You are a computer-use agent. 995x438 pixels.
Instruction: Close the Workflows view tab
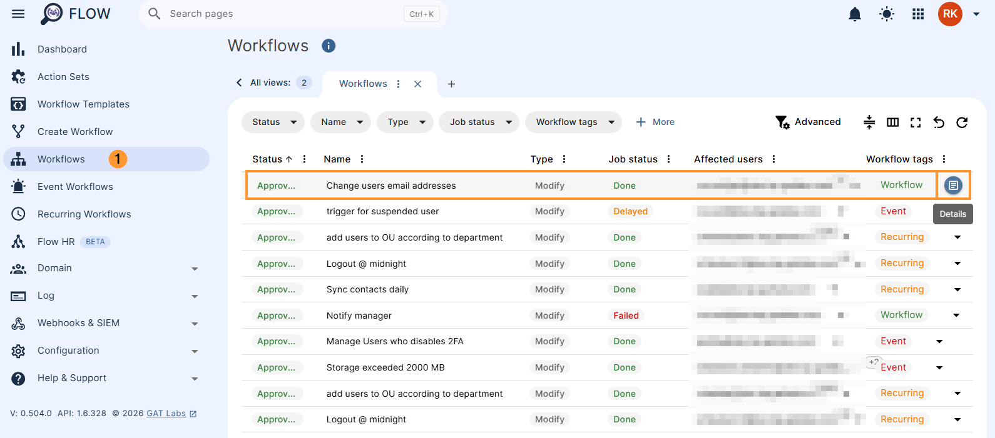pyautogui.click(x=417, y=84)
